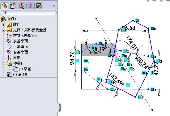Screen dimensions: 170x116
Task: Switch to the PropertyManager tab
Action: (13, 6)
